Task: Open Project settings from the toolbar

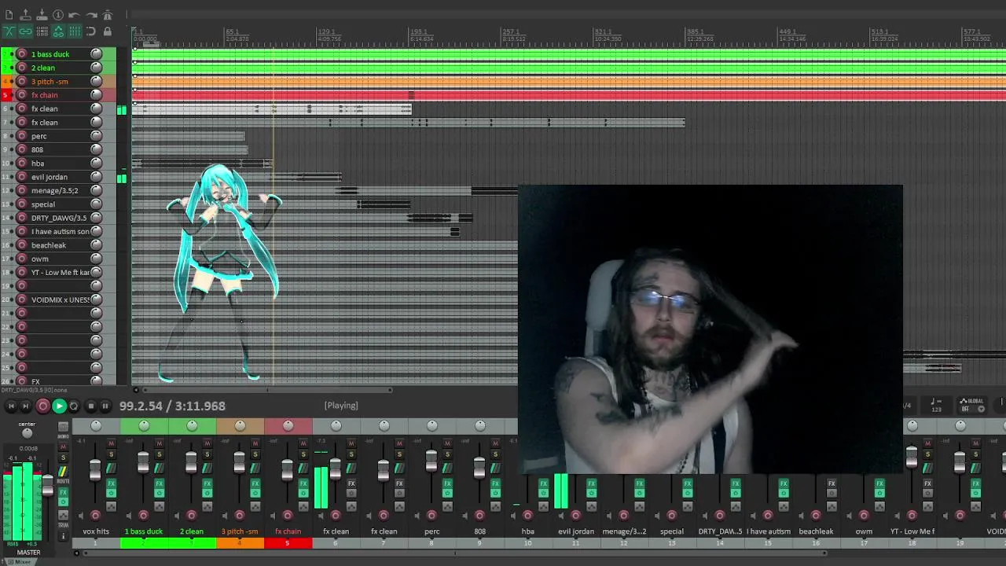Action: 58,15
